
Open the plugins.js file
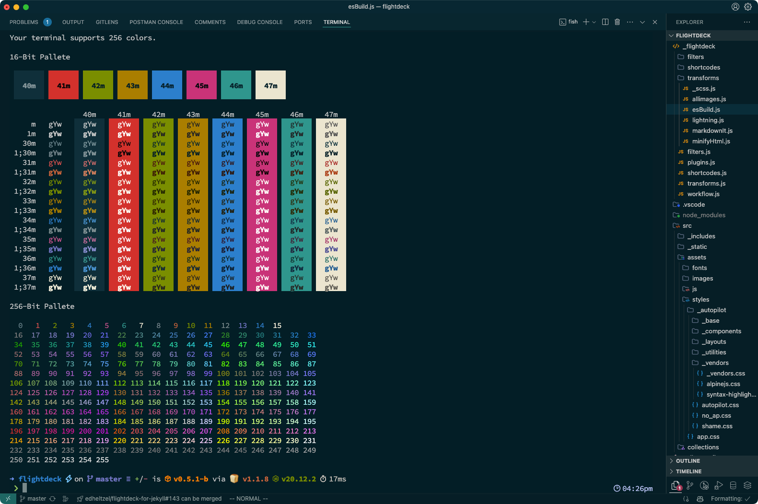(x=712, y=162)
